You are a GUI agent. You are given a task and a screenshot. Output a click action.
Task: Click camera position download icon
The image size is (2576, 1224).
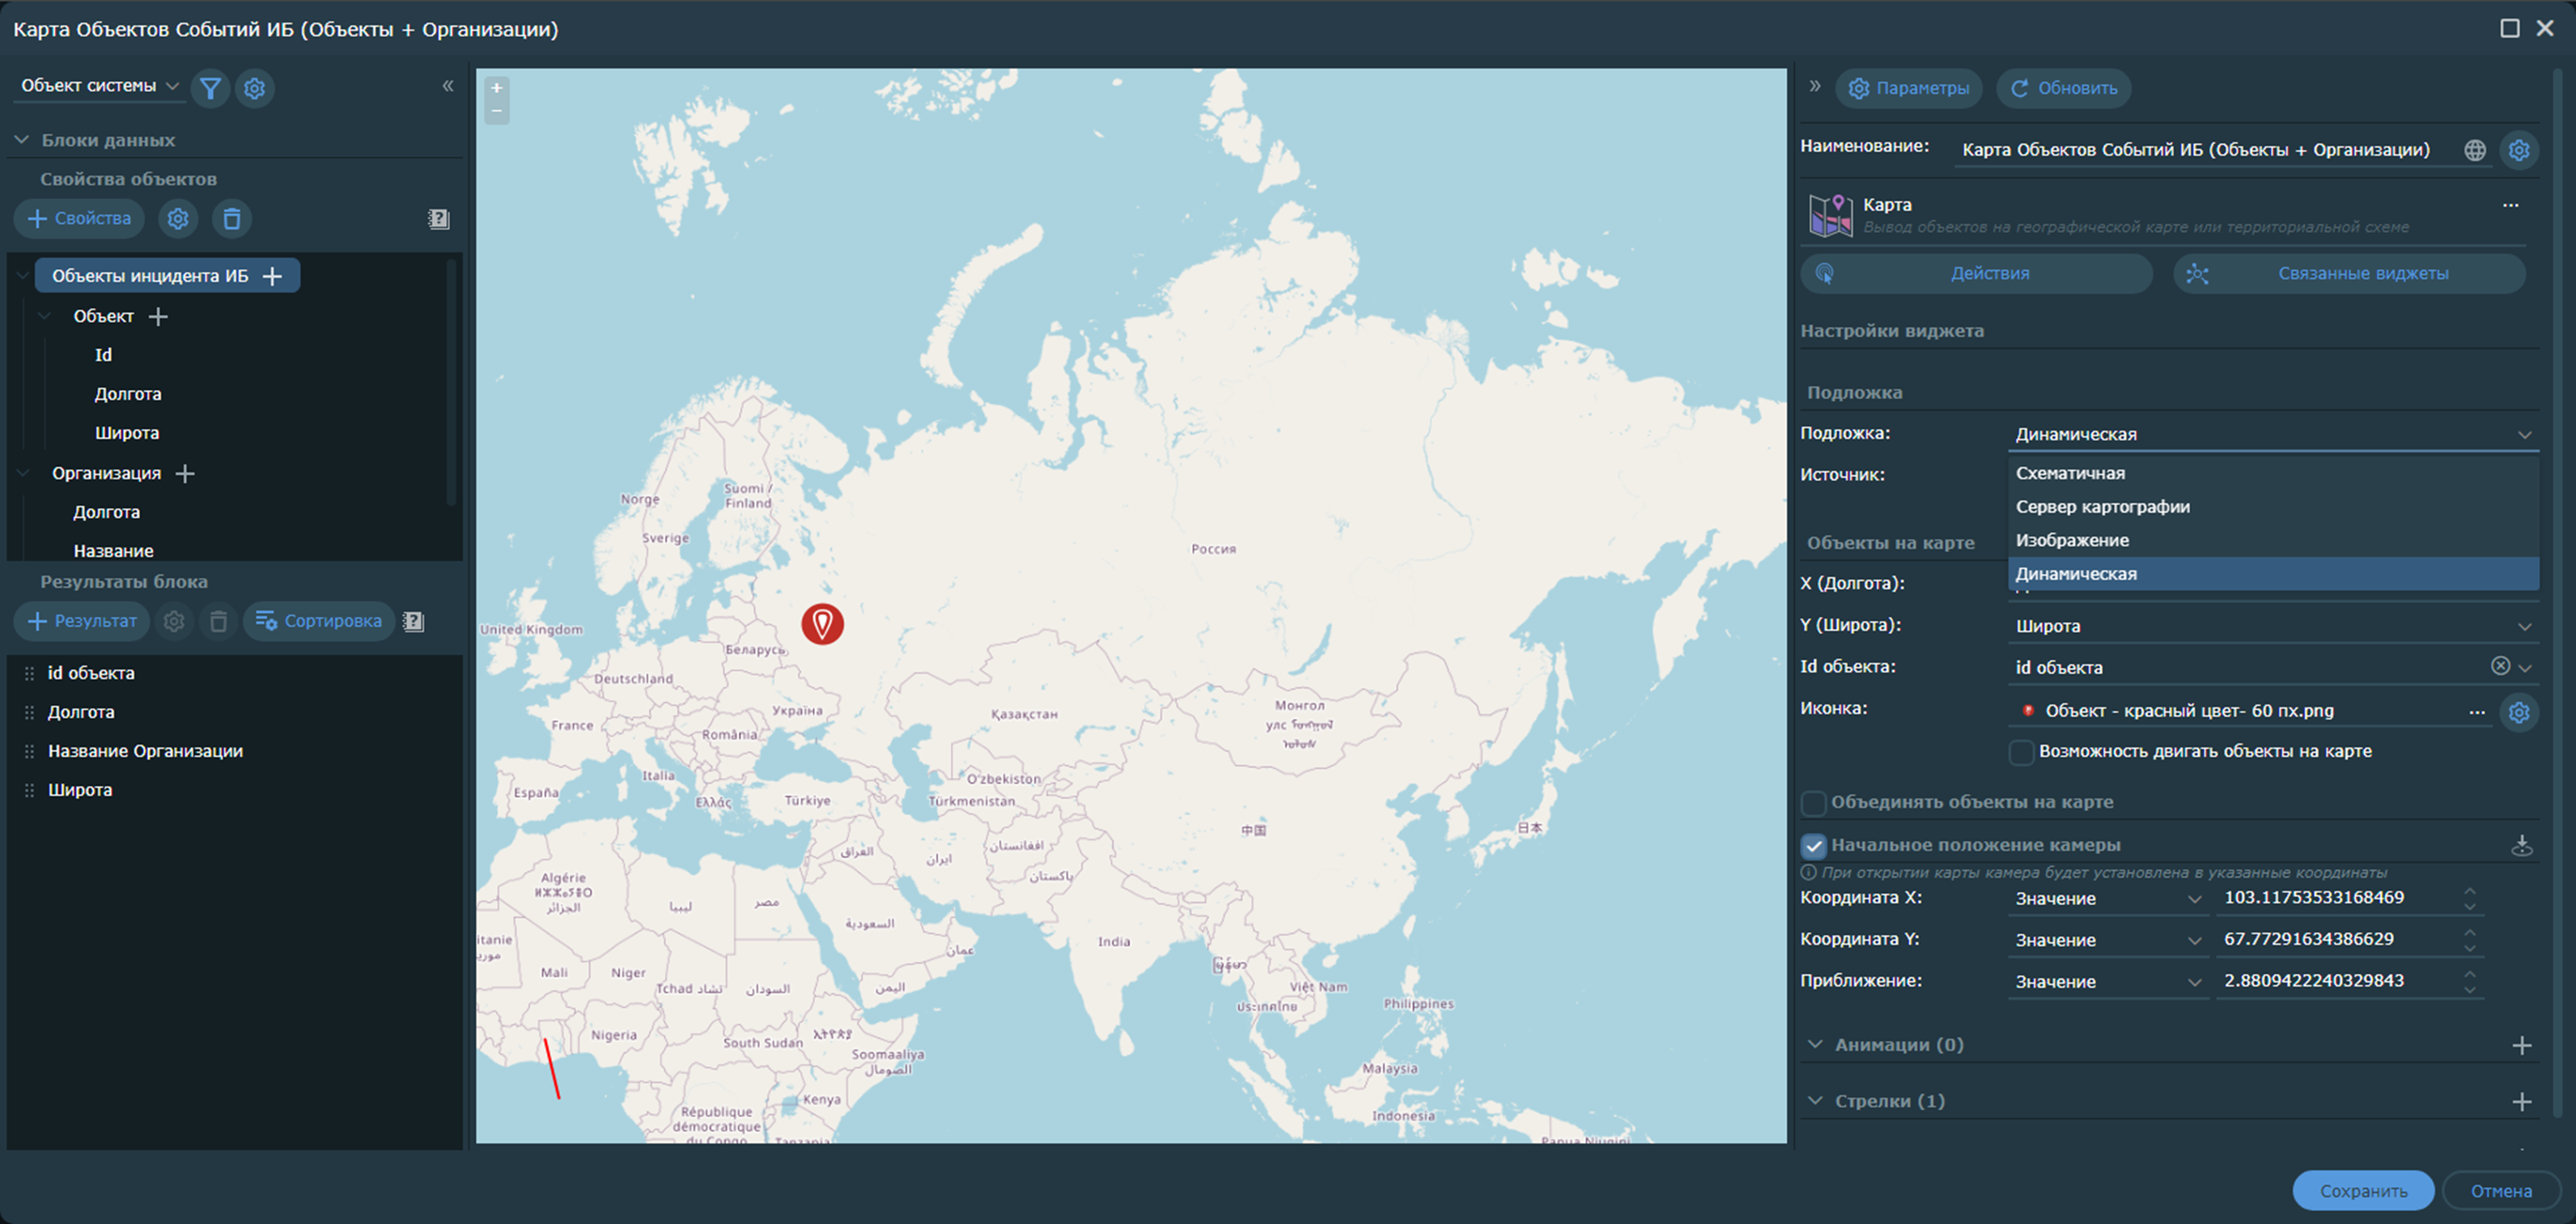pos(2521,846)
